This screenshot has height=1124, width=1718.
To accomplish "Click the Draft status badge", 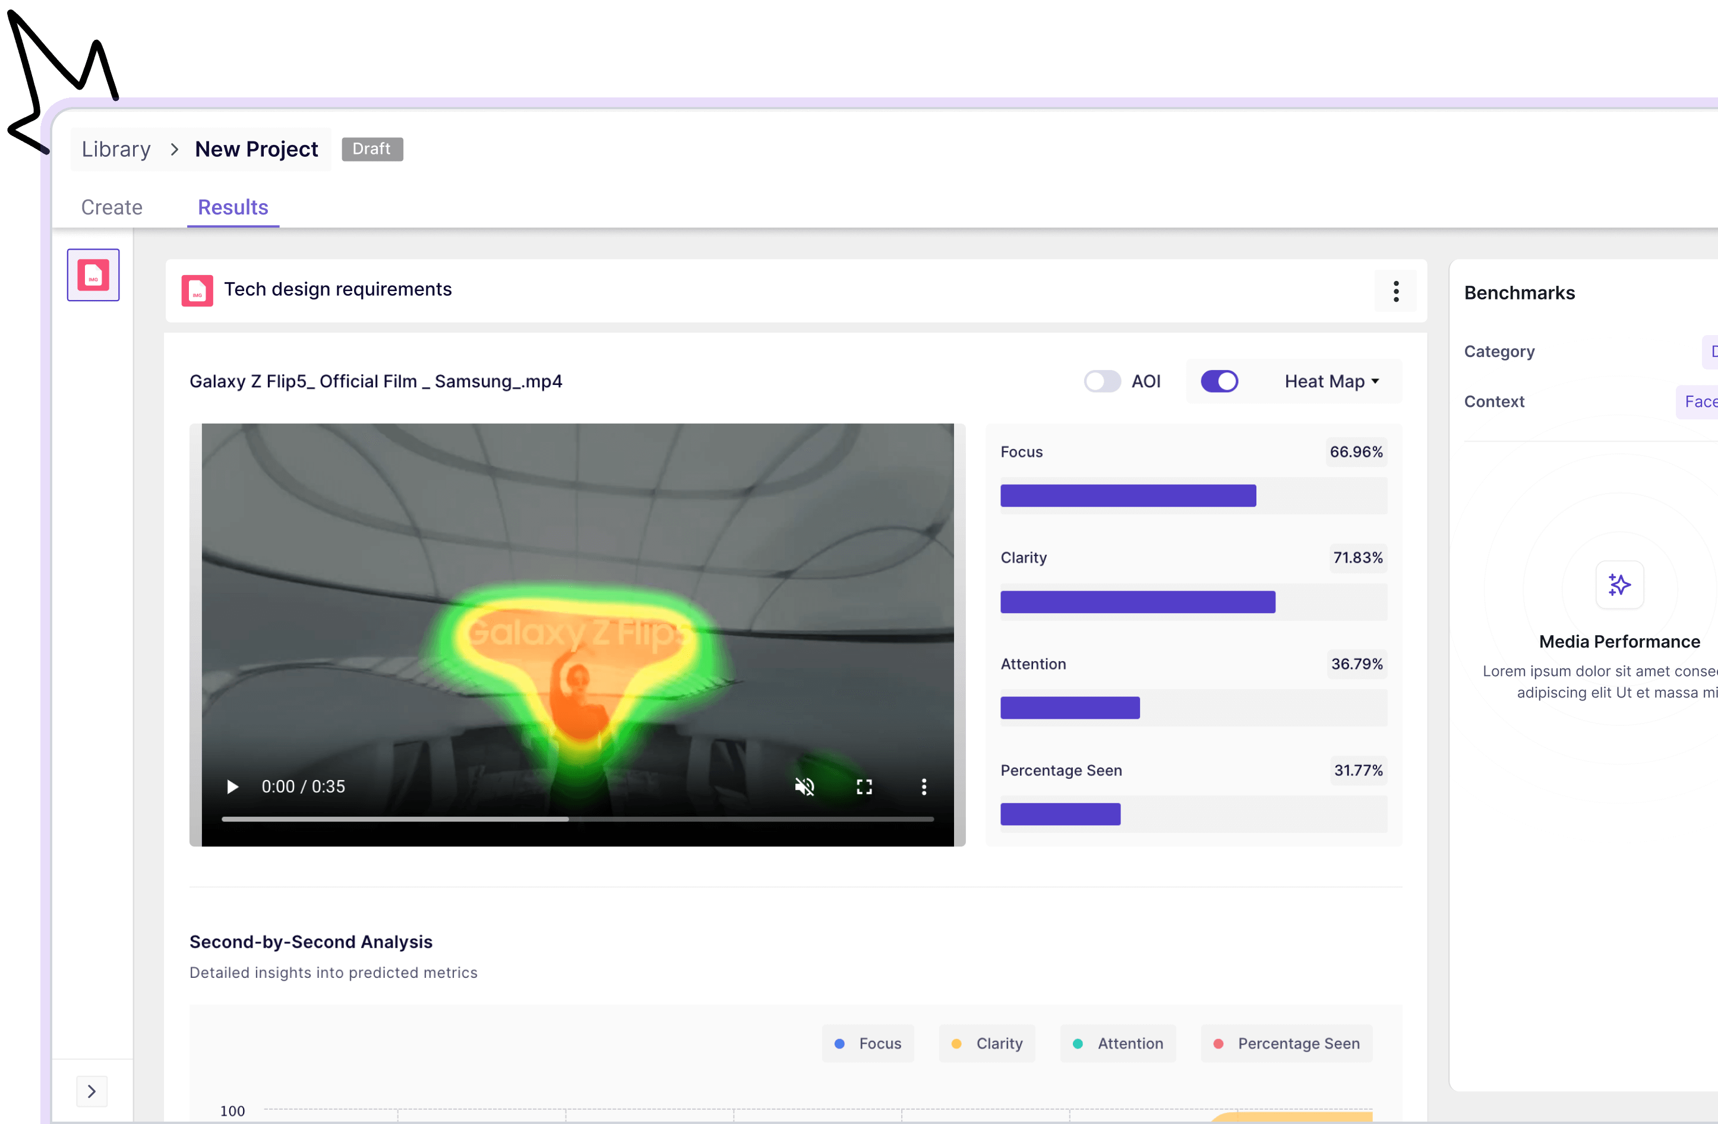I will pos(372,149).
